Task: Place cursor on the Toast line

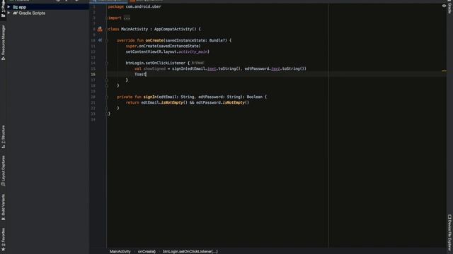Action: [140, 74]
